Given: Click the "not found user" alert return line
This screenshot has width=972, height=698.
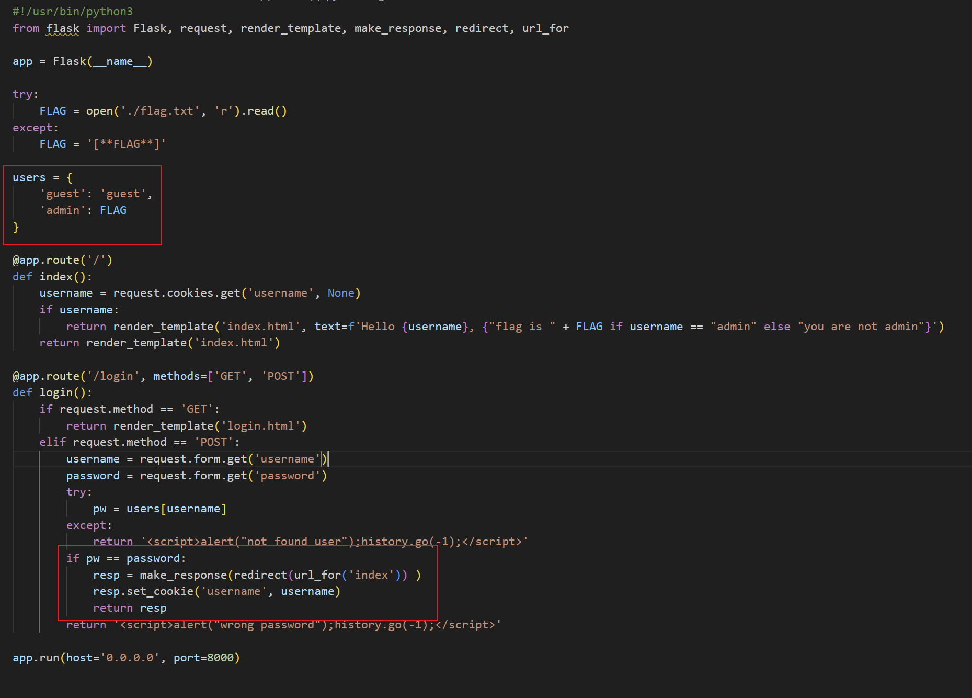Looking at the screenshot, I should (x=311, y=542).
